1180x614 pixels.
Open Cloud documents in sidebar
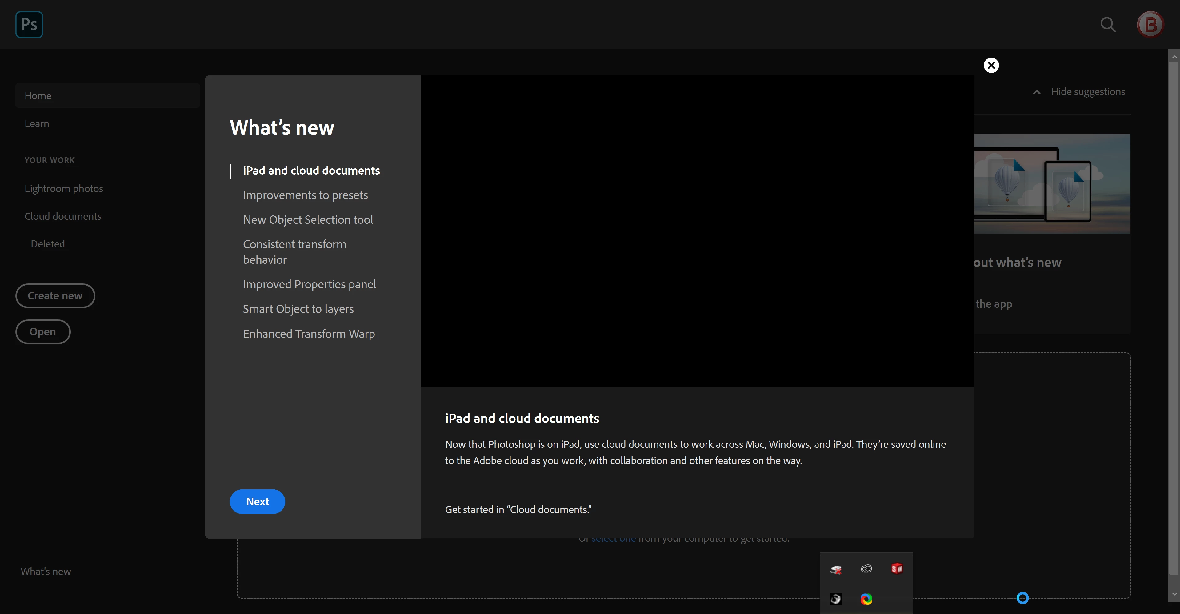coord(63,216)
